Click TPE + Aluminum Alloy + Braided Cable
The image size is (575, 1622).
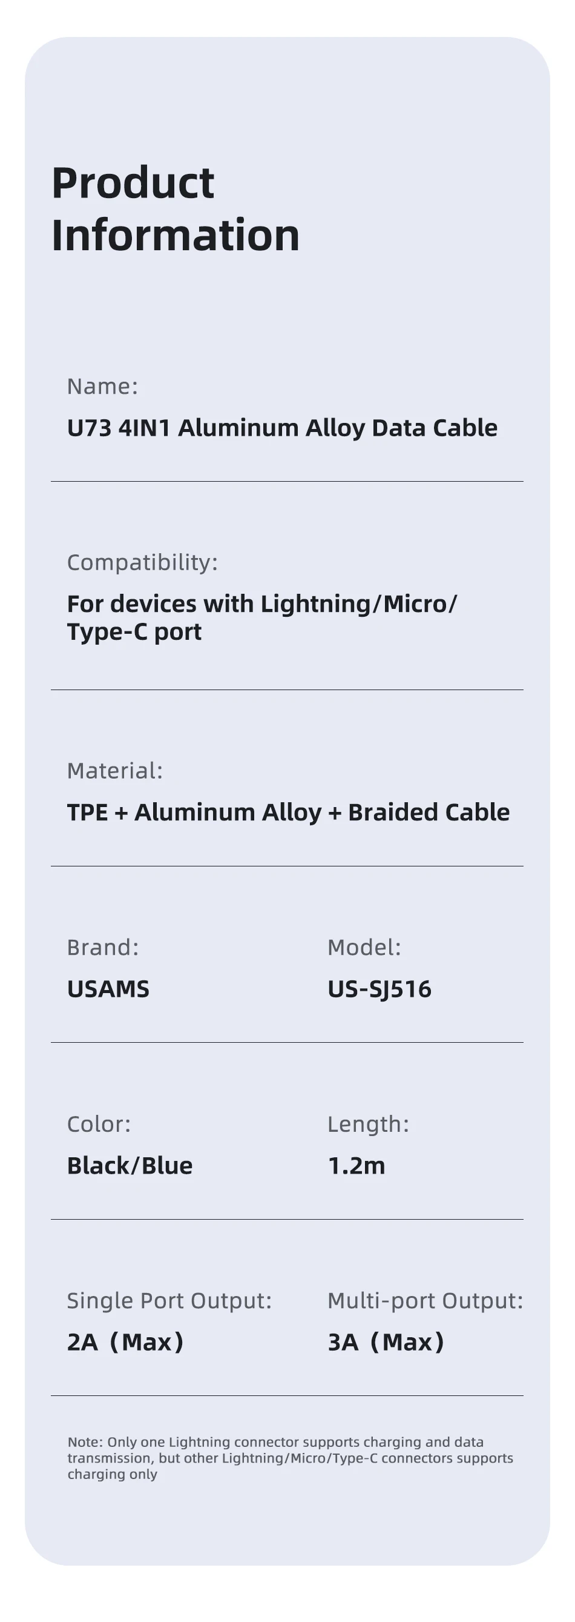click(x=289, y=813)
